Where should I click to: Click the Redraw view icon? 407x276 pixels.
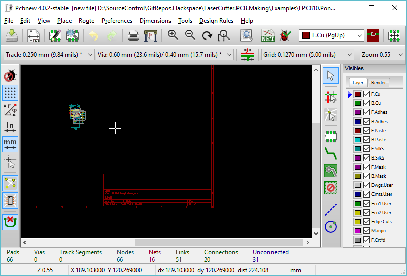[x=207, y=35]
